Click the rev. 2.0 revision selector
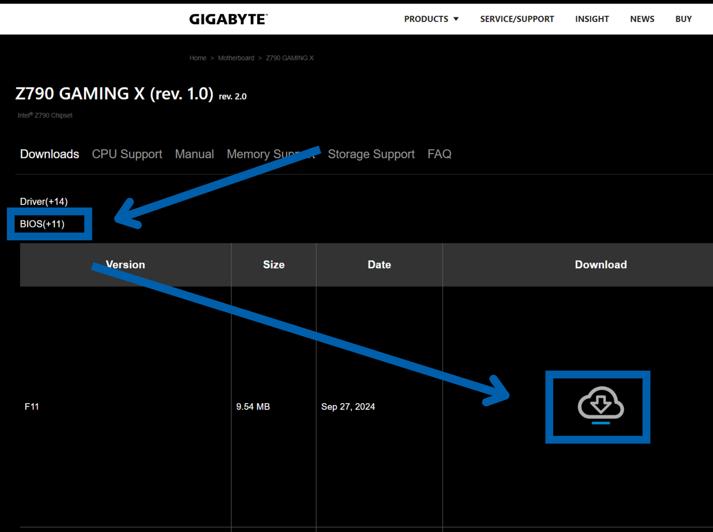Screen dimensions: 713x532 pos(232,96)
